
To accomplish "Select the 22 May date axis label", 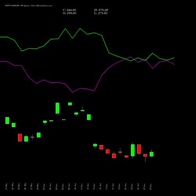I will tap(13, 186).
